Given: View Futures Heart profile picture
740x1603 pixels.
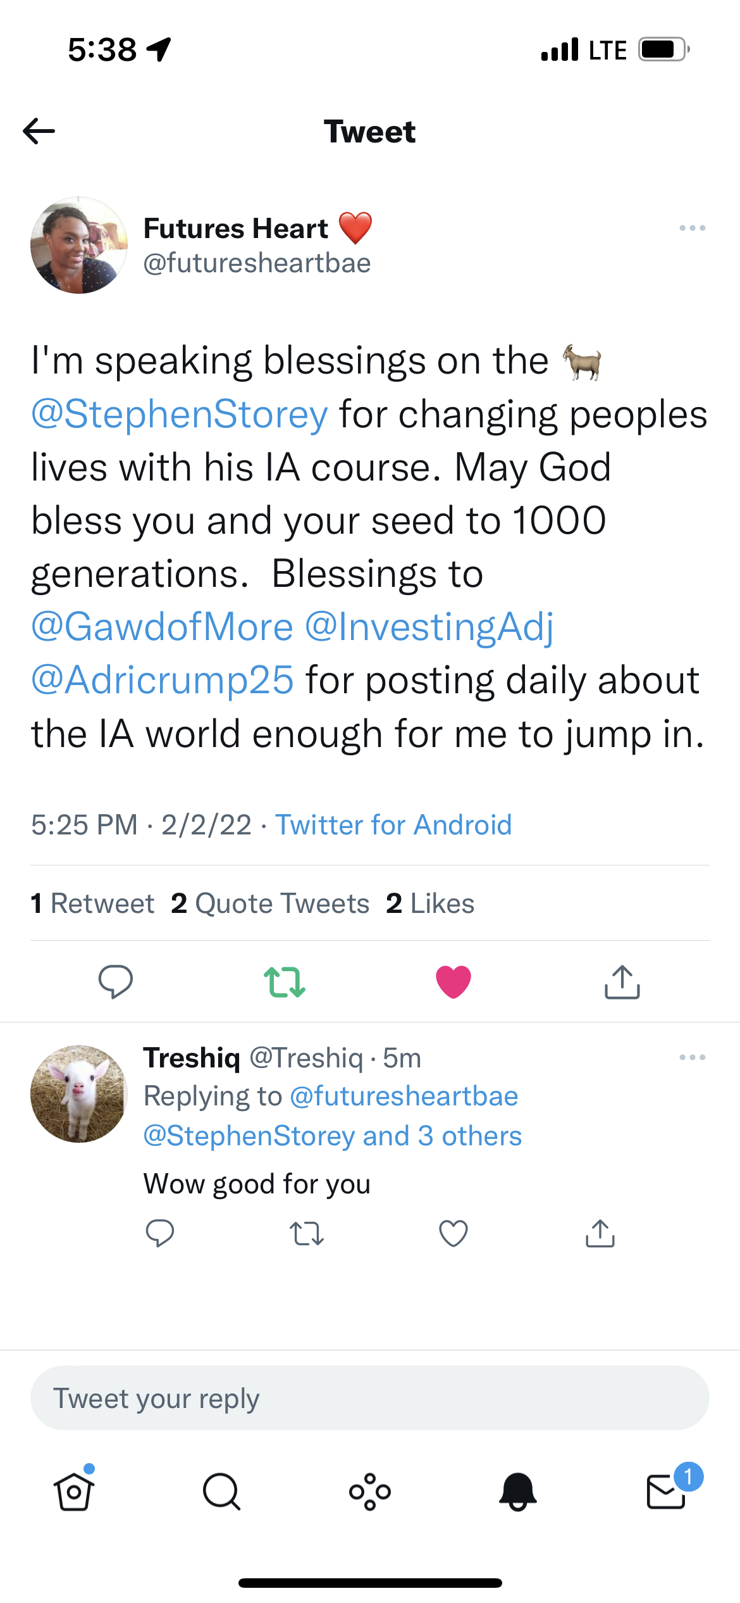Looking at the screenshot, I should (79, 245).
